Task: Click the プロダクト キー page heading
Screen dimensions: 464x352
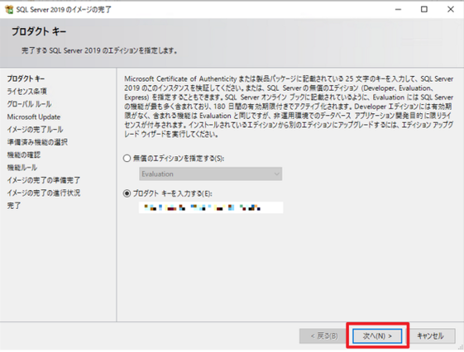Action: click(x=39, y=31)
